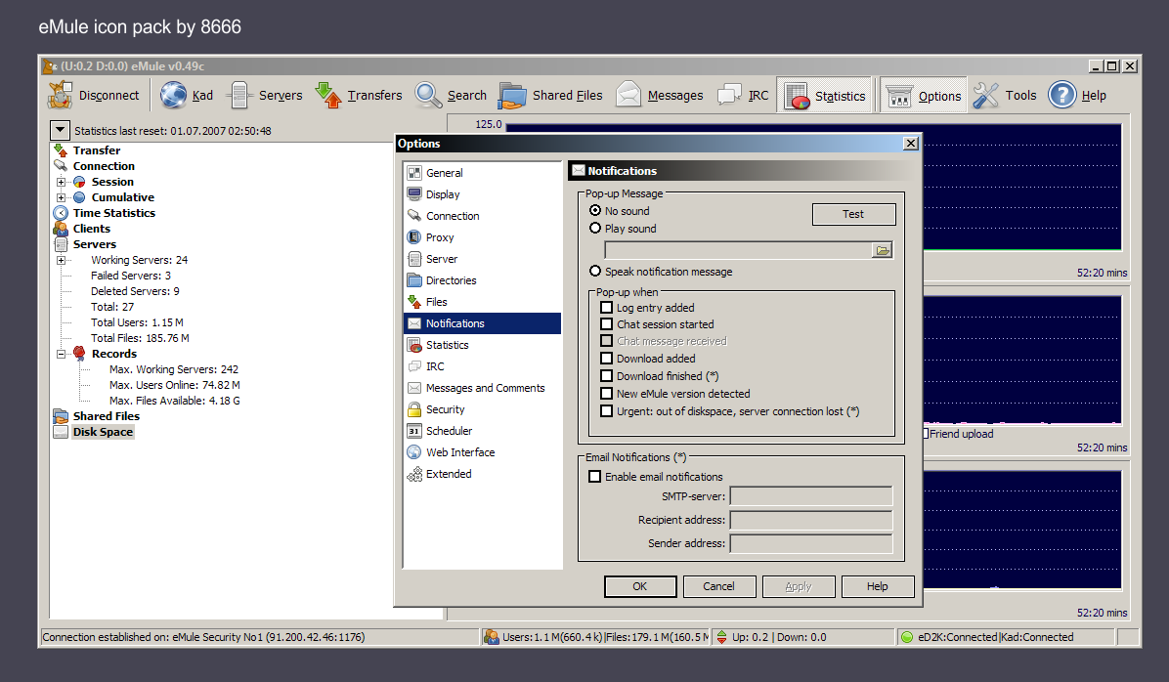
Task: Open the Kad network view
Action: coord(185,95)
